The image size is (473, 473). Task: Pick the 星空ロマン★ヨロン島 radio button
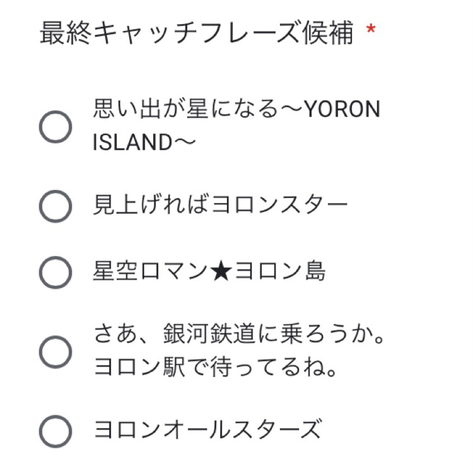55,272
